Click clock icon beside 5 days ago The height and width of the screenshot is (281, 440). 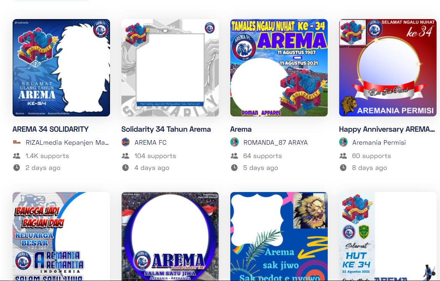coord(234,168)
